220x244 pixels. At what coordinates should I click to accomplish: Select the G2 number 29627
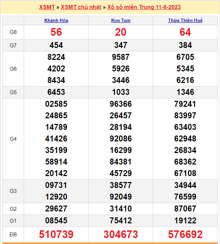pyautogui.click(x=56, y=209)
